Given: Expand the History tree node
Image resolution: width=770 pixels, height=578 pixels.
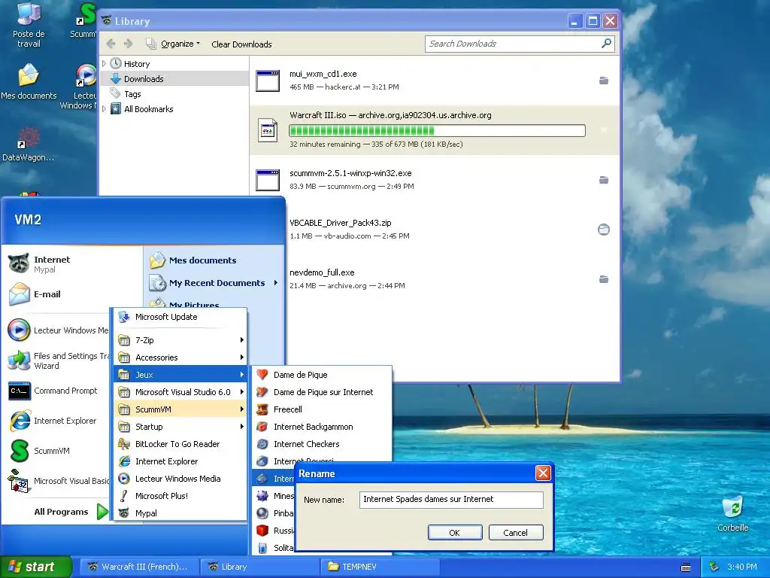Looking at the screenshot, I should 104,63.
